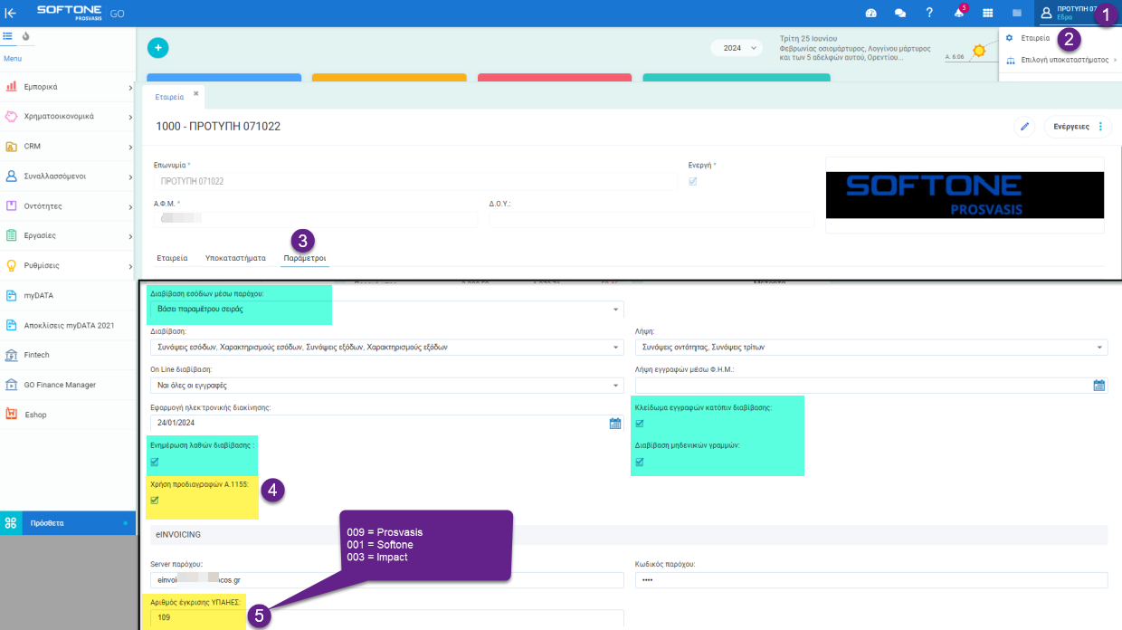Open the help question mark icon
The height and width of the screenshot is (630, 1122).
point(929,14)
